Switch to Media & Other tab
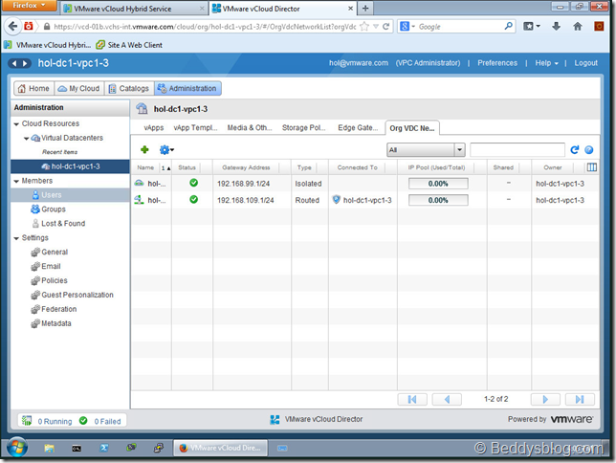Viewport: 616px width, 463px height. click(250, 128)
